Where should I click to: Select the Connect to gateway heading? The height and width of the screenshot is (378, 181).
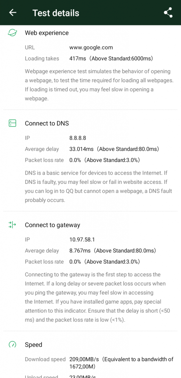point(52,225)
